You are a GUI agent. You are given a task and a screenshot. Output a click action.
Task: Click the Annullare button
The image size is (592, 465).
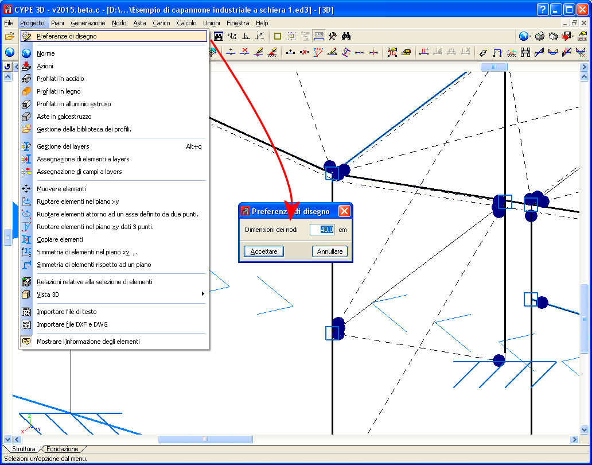(330, 251)
